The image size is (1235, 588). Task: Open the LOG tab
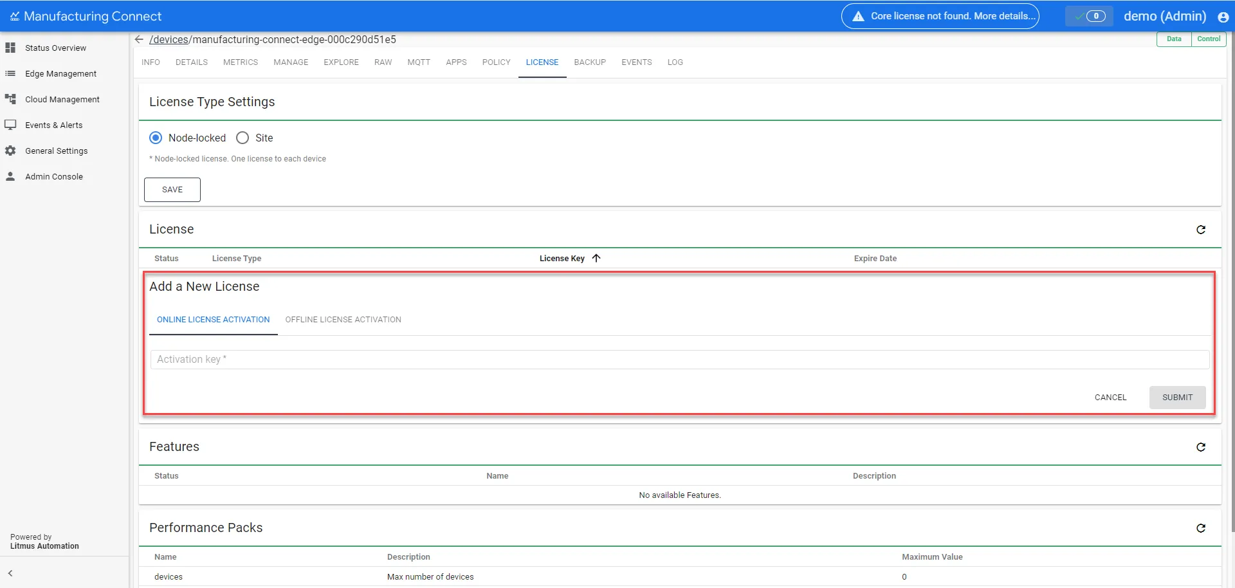click(675, 62)
